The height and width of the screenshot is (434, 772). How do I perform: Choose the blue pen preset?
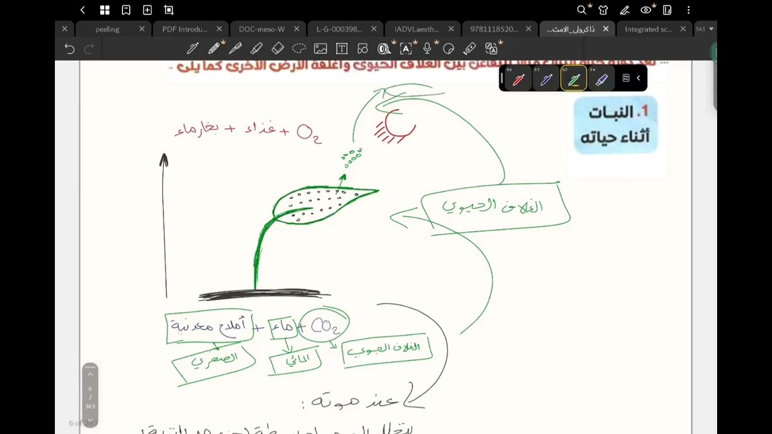(x=545, y=78)
